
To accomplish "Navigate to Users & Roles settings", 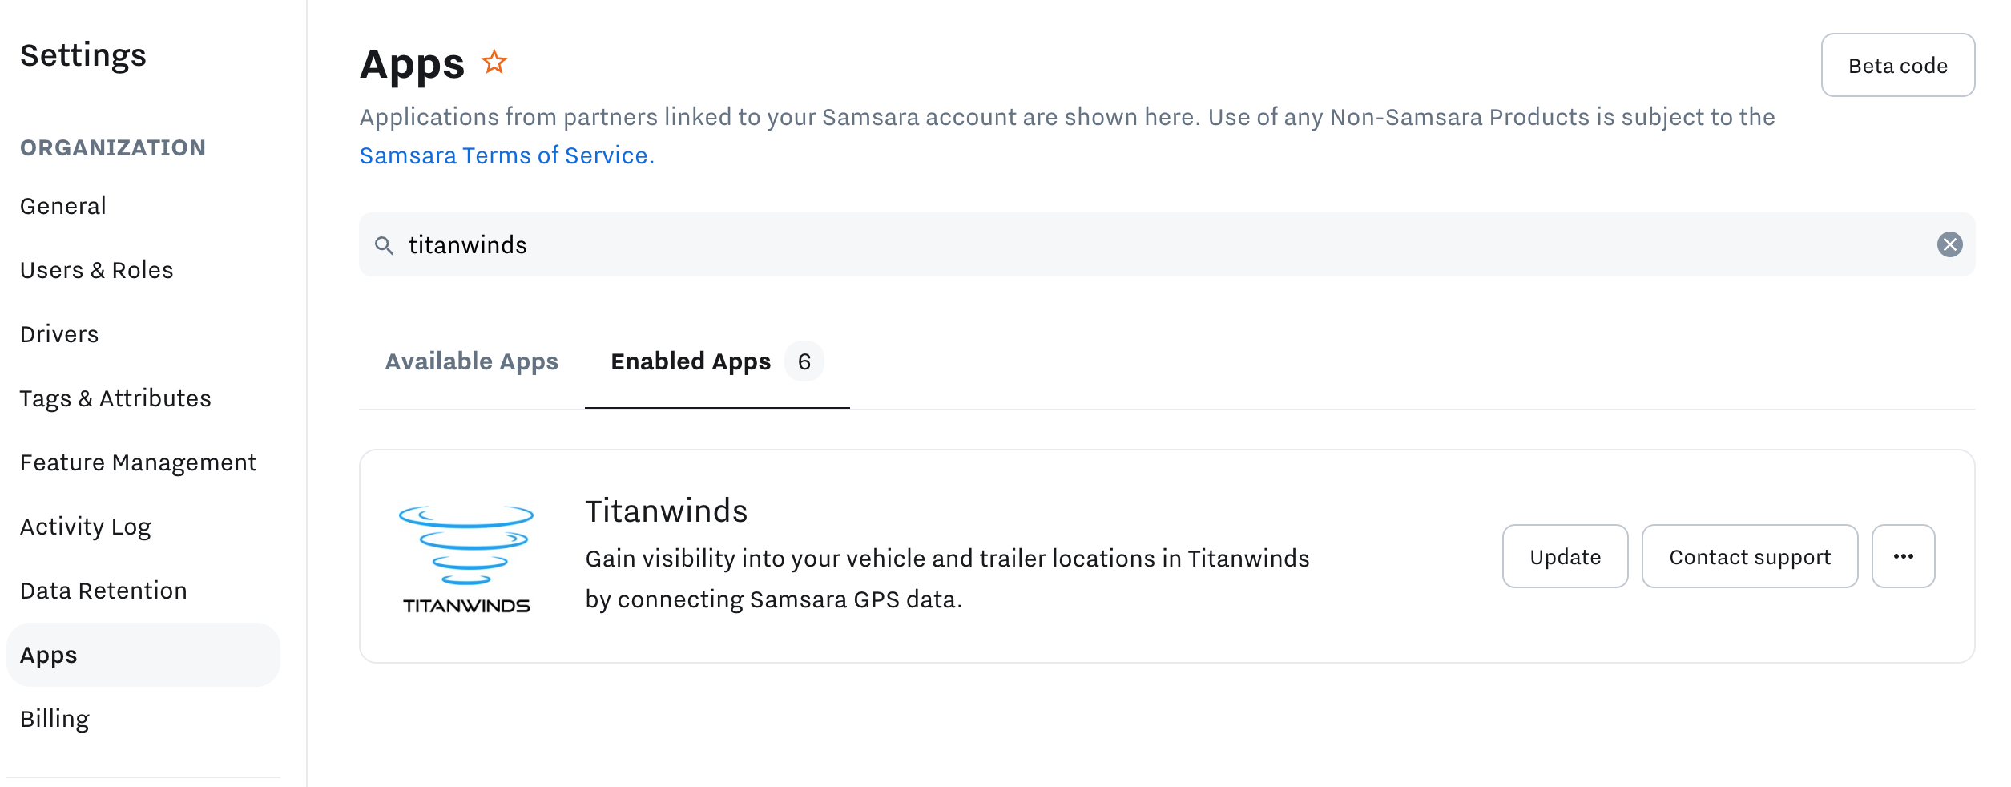I will click(x=97, y=270).
